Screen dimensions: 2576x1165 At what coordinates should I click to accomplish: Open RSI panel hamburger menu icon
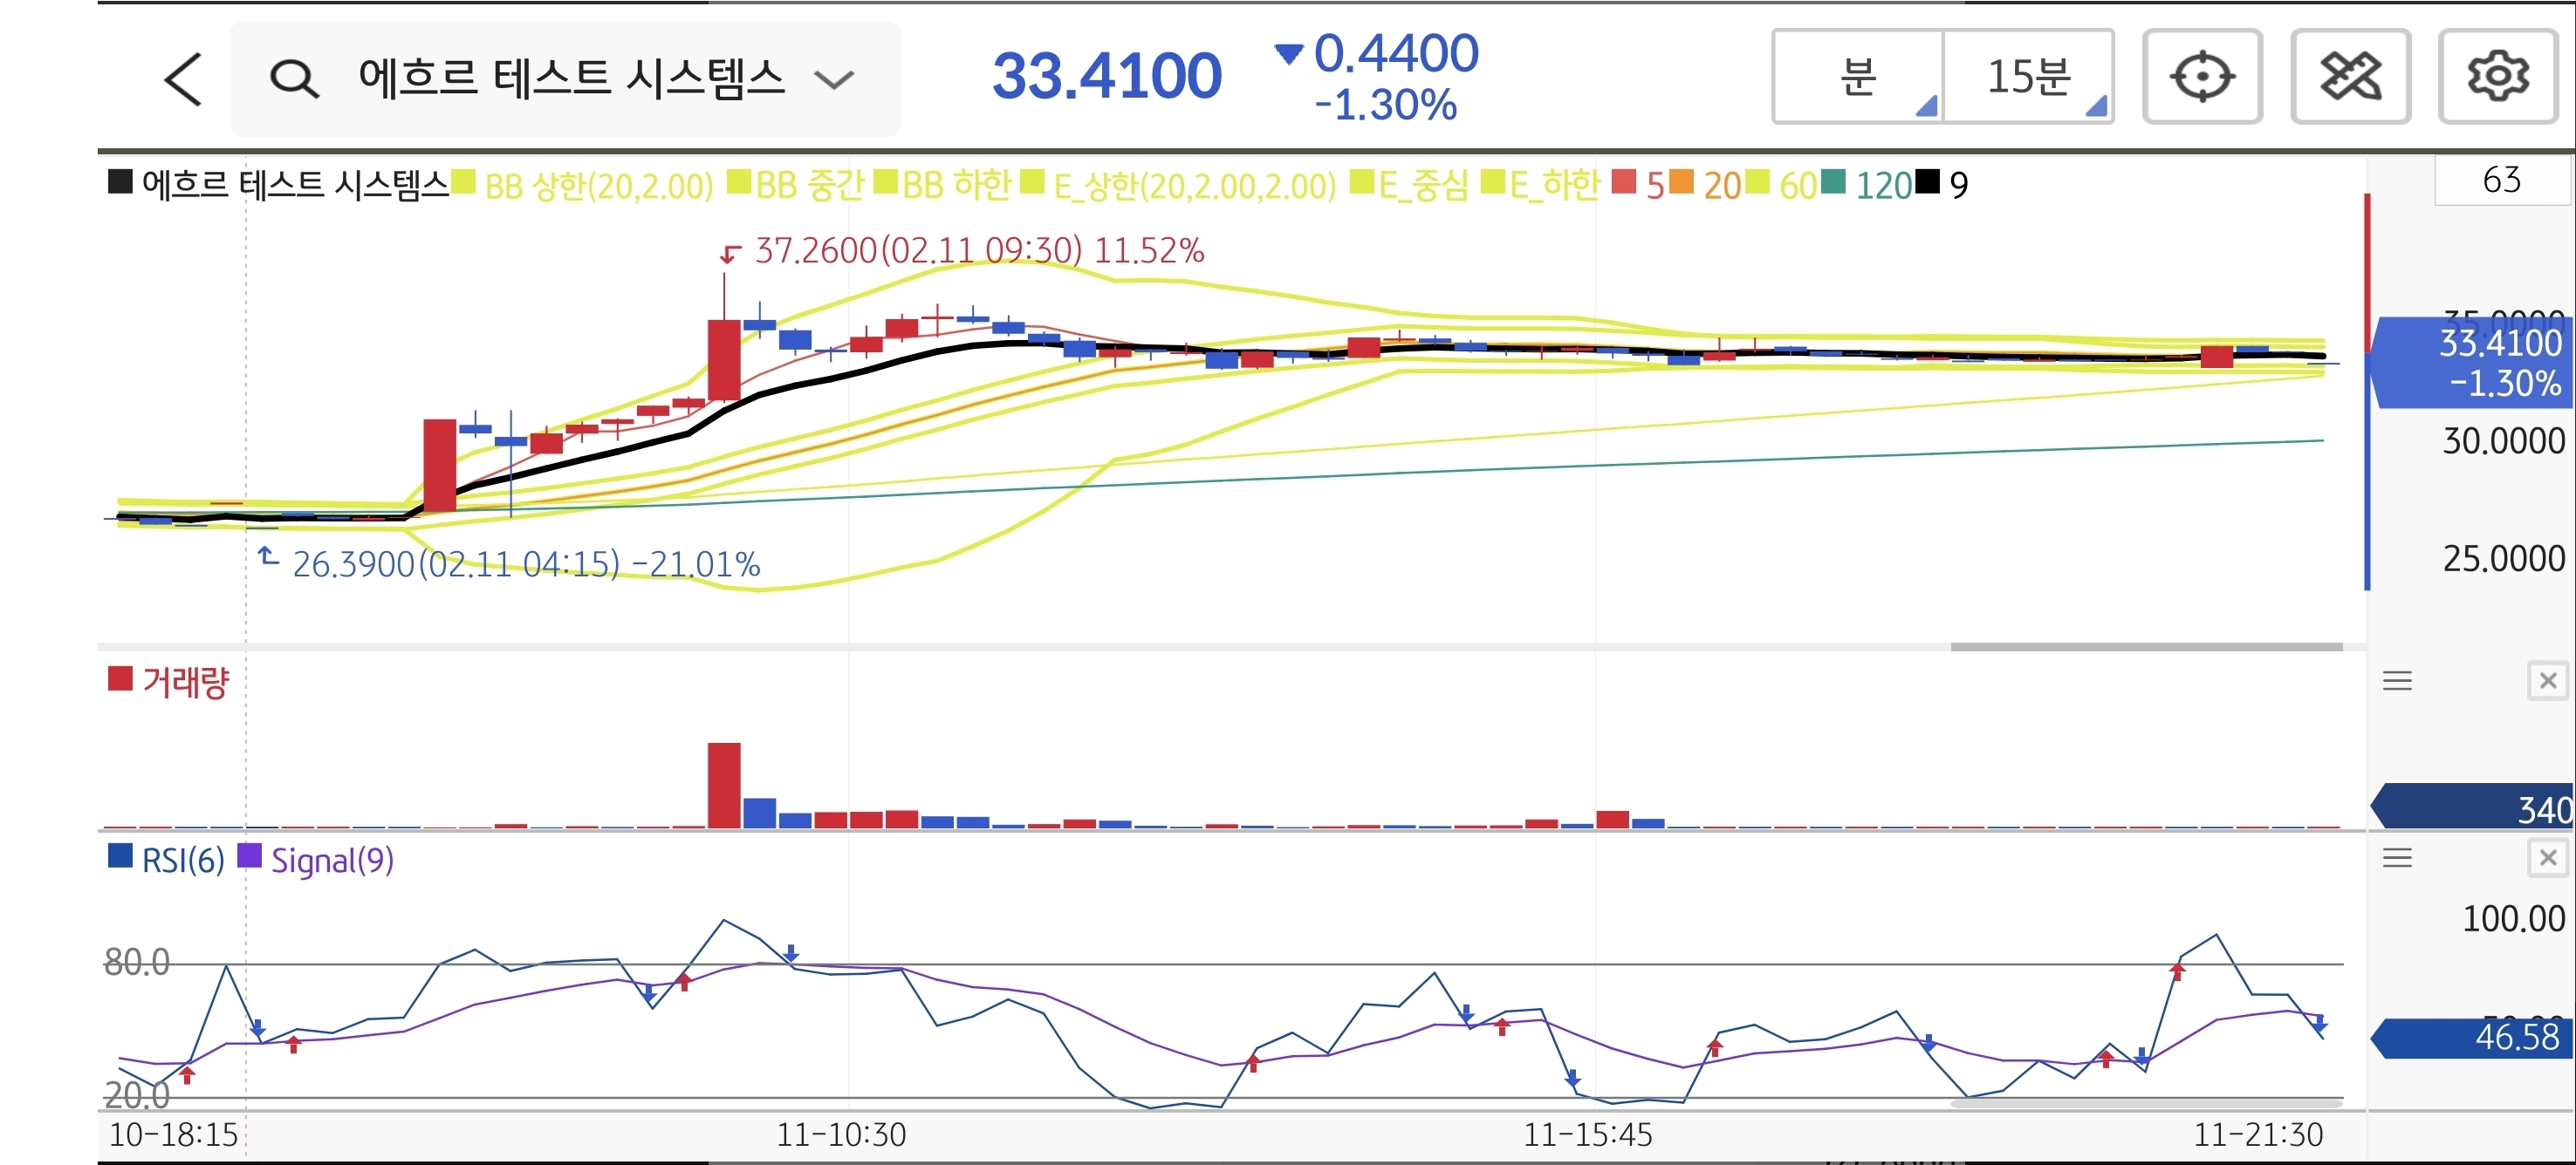pos(2397,858)
